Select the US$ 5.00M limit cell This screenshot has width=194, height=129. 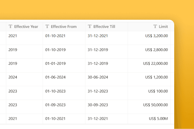[x=149, y=119]
